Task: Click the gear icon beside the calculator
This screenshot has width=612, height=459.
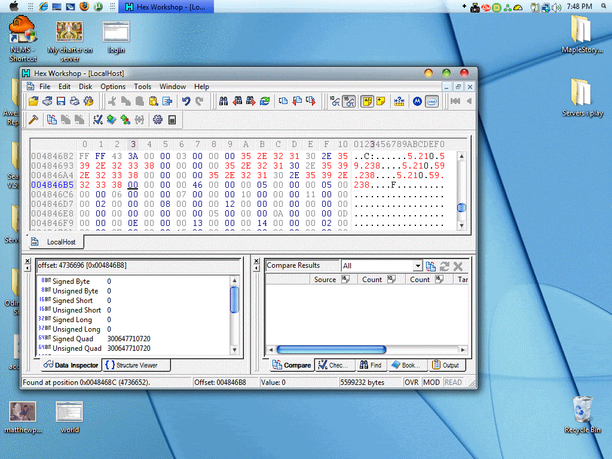Action: coord(158,120)
